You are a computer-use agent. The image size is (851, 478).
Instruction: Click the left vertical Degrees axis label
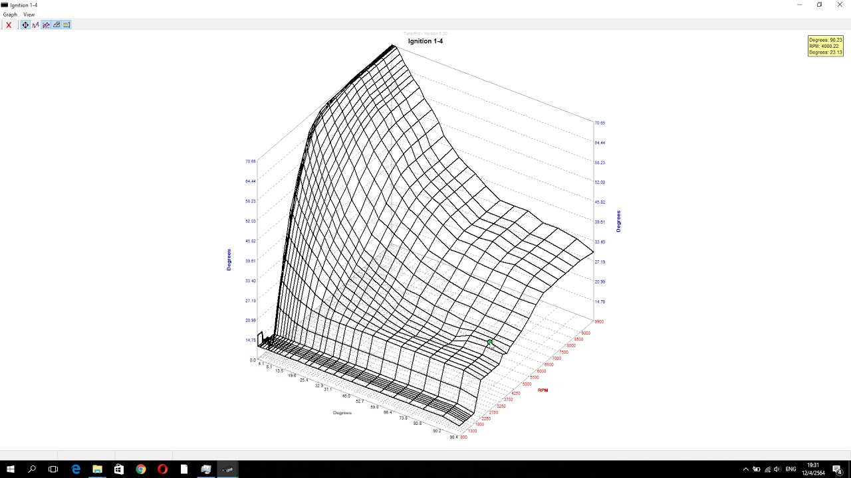tap(229, 260)
